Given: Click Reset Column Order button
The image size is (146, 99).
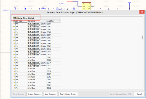Looking at the screenshot, I should (x=68, y=94).
